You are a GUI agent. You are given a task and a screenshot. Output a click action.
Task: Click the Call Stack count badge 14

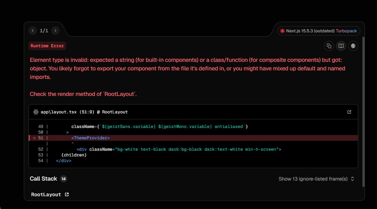point(64,179)
